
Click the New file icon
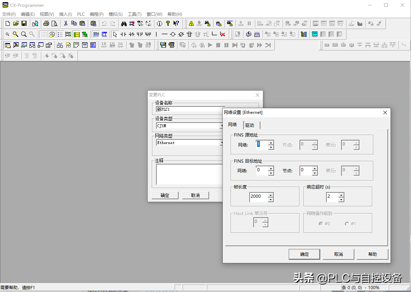(8, 24)
